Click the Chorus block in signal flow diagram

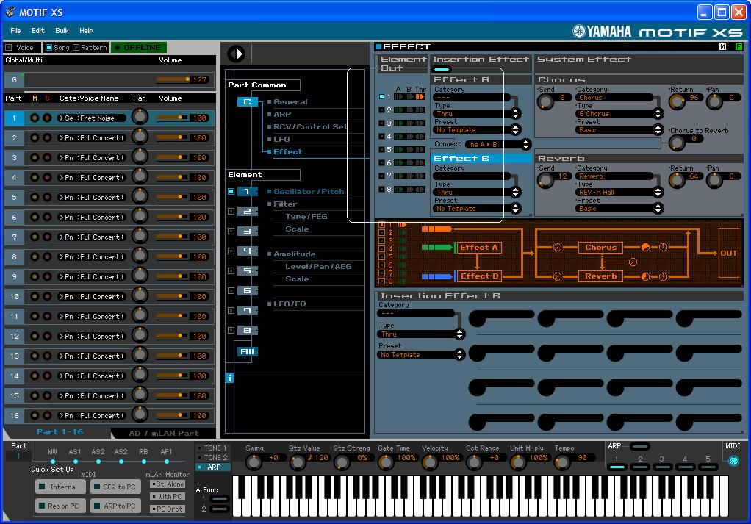pos(600,248)
